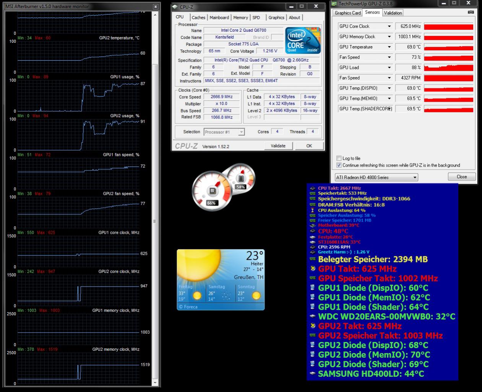Click GPU Core Clock red history bar
Screen dimensions: 482x392
point(448,27)
